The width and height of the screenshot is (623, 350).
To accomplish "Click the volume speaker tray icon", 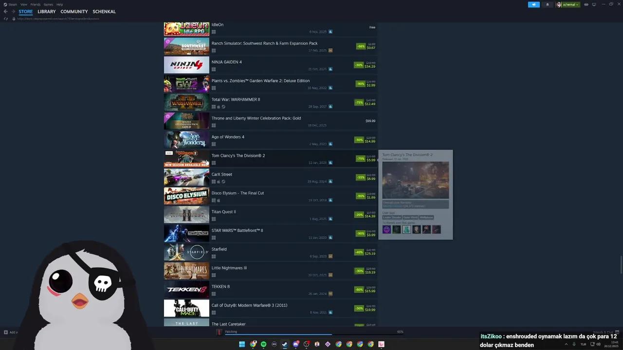I will coord(598,344).
